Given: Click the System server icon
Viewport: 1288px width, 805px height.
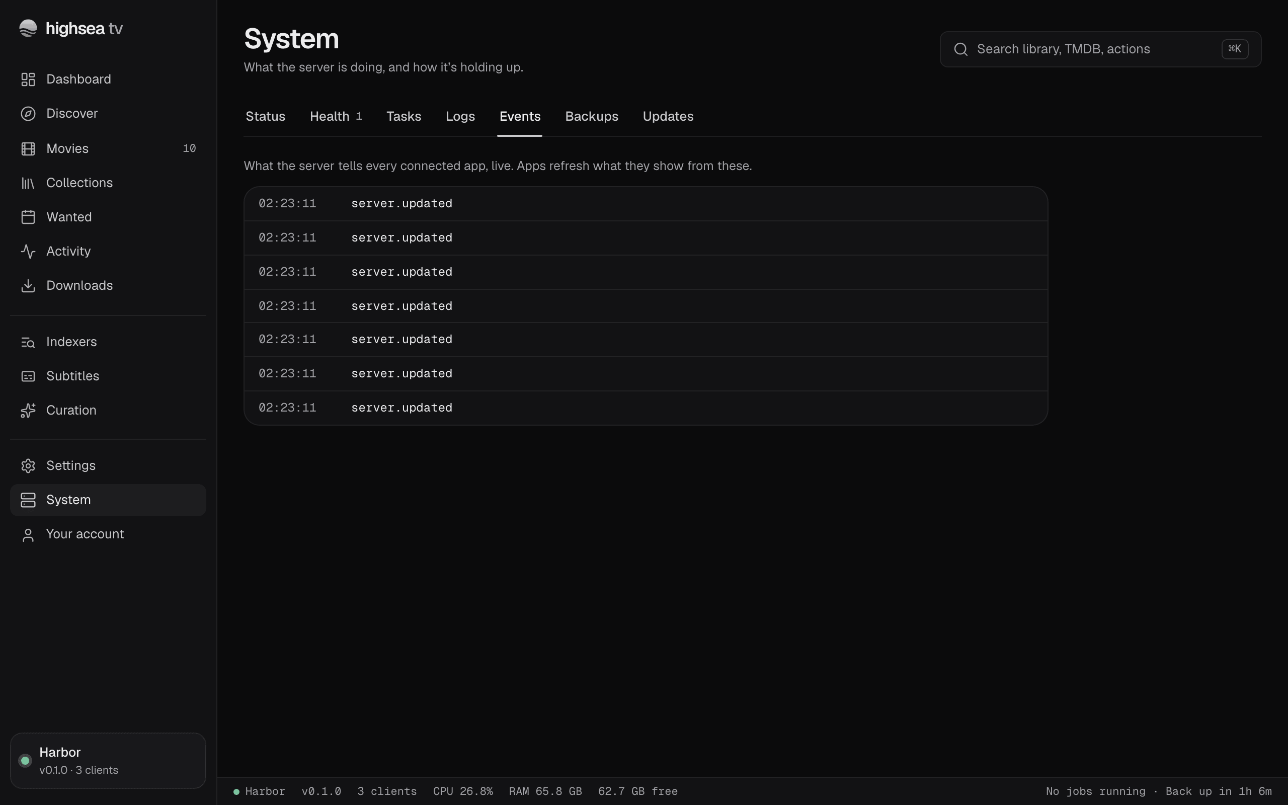Looking at the screenshot, I should [28, 500].
